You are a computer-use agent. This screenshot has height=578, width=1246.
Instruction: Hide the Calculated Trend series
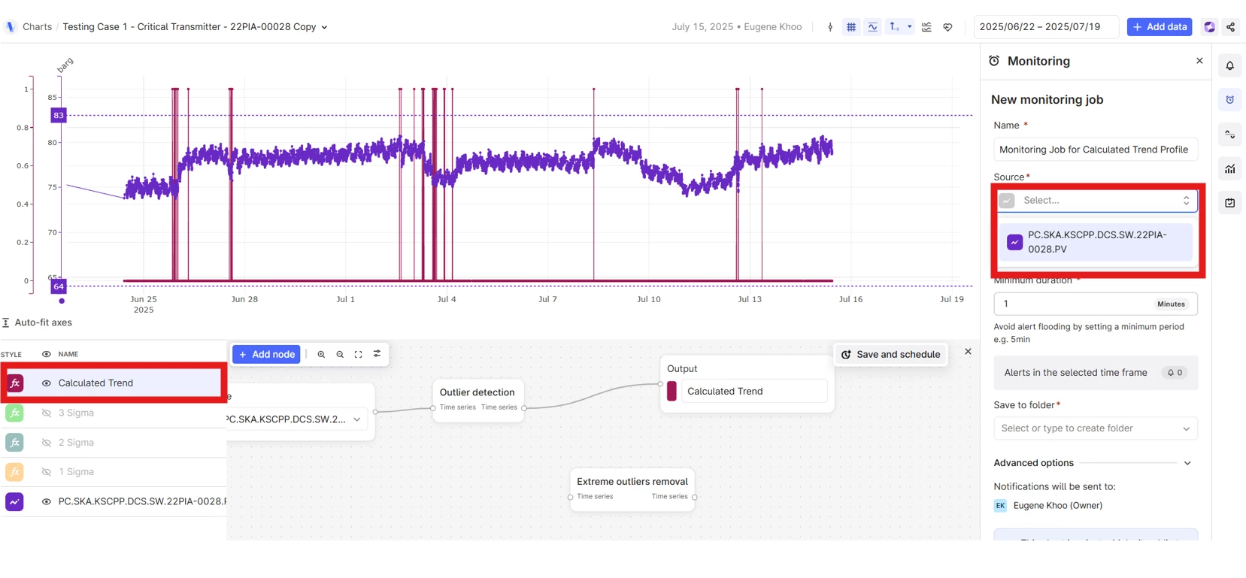[47, 383]
